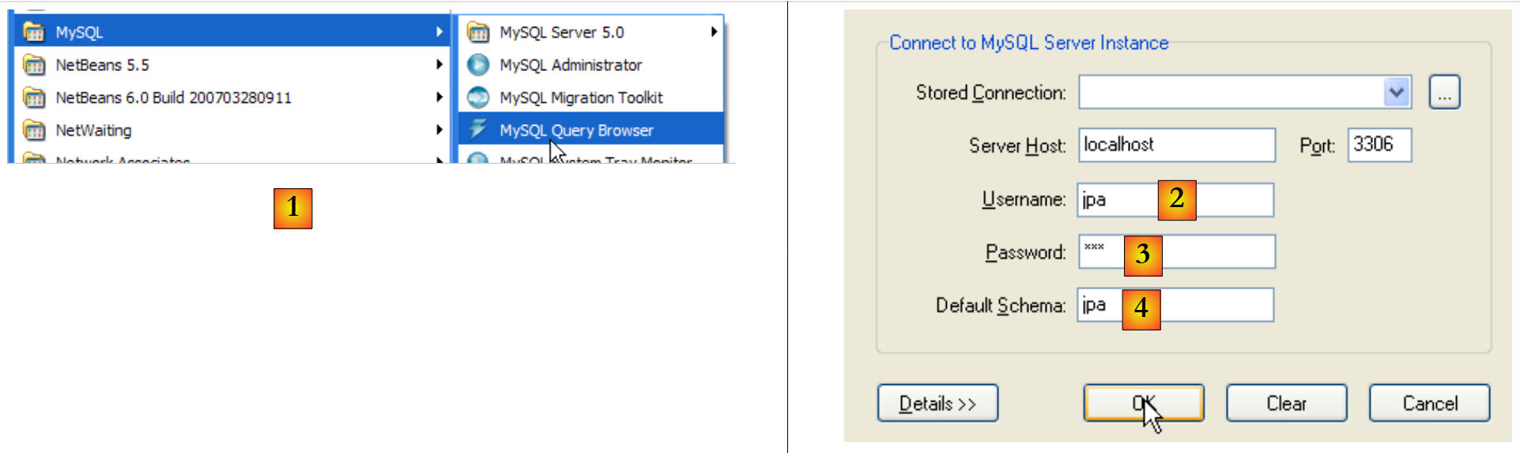The image size is (1520, 453).
Task: Select MySQL Query Browser menu entry
Action: tap(576, 130)
